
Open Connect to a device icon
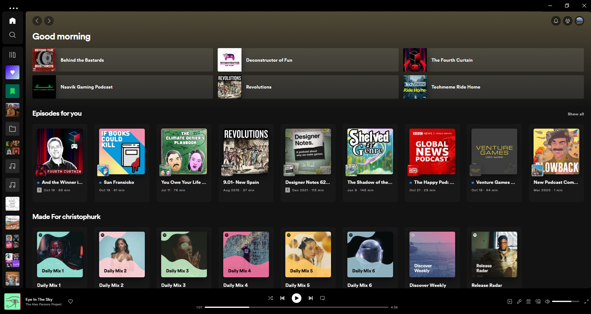[x=538, y=302]
